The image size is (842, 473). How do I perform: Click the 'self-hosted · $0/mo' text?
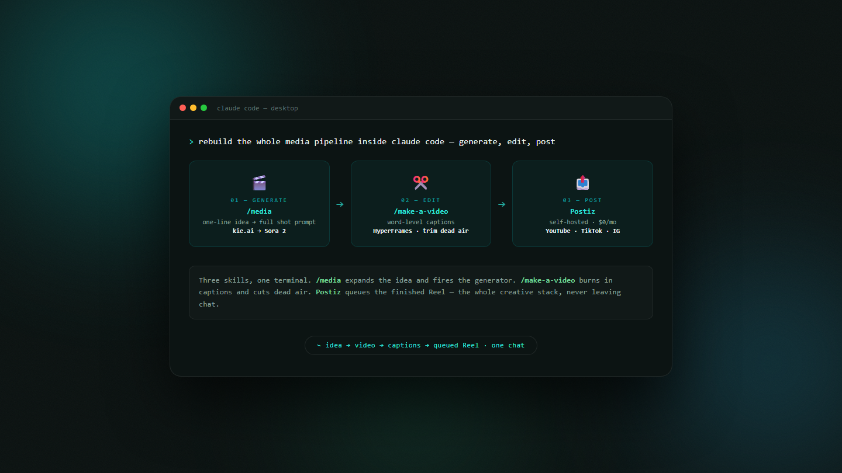[582, 222]
